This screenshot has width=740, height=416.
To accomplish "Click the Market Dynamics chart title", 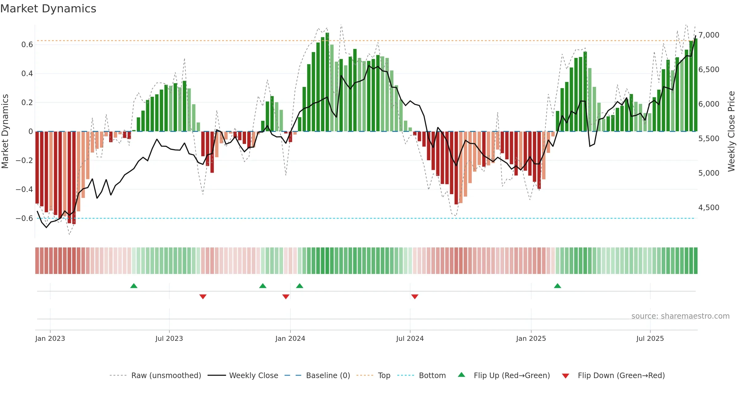I will (48, 9).
